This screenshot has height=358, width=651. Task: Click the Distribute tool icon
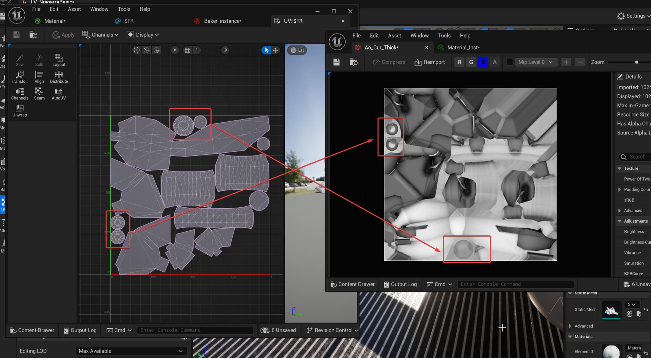pos(59,77)
